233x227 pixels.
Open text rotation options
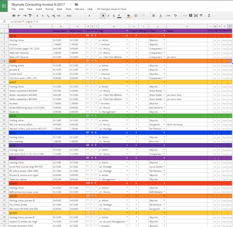[x=176, y=16]
